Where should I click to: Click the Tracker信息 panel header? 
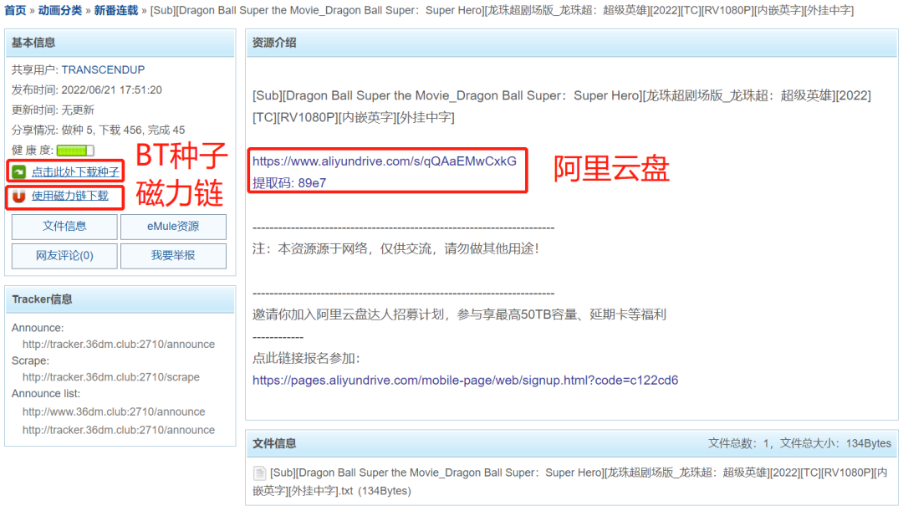click(120, 299)
